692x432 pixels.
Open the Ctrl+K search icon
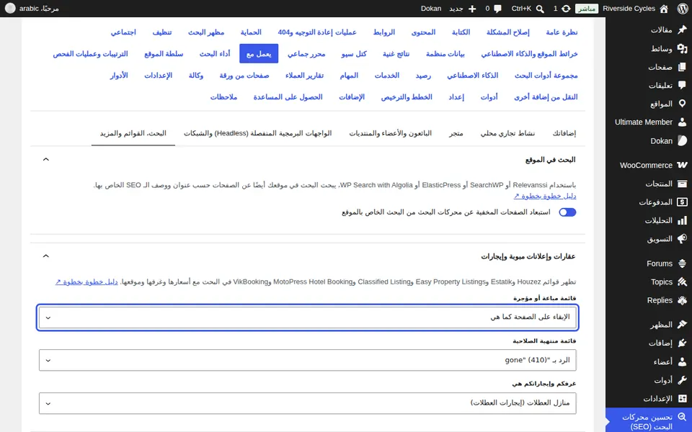coord(540,9)
